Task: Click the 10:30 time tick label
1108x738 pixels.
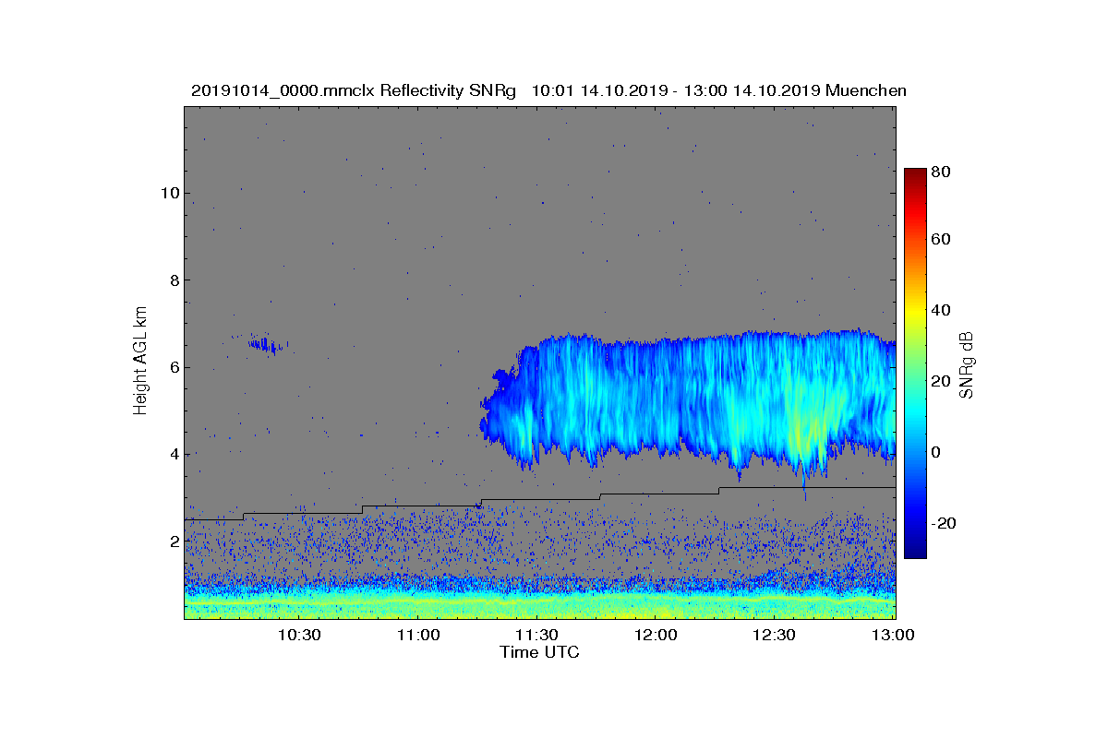Action: 299,635
